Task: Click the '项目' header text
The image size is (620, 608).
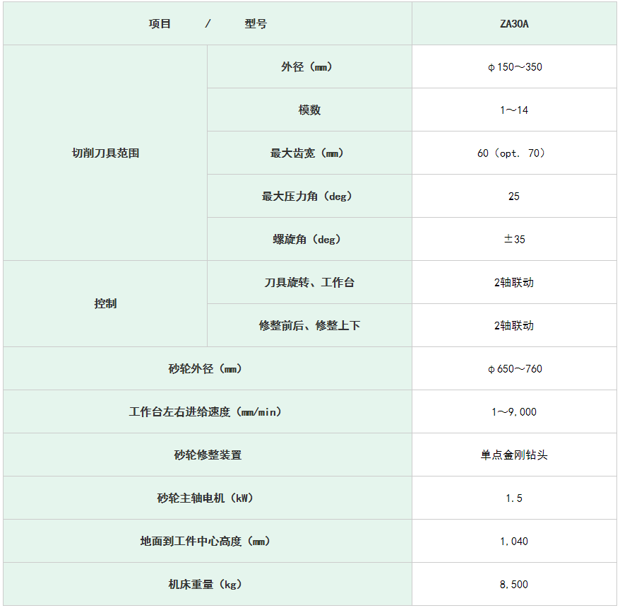Action: pos(160,24)
